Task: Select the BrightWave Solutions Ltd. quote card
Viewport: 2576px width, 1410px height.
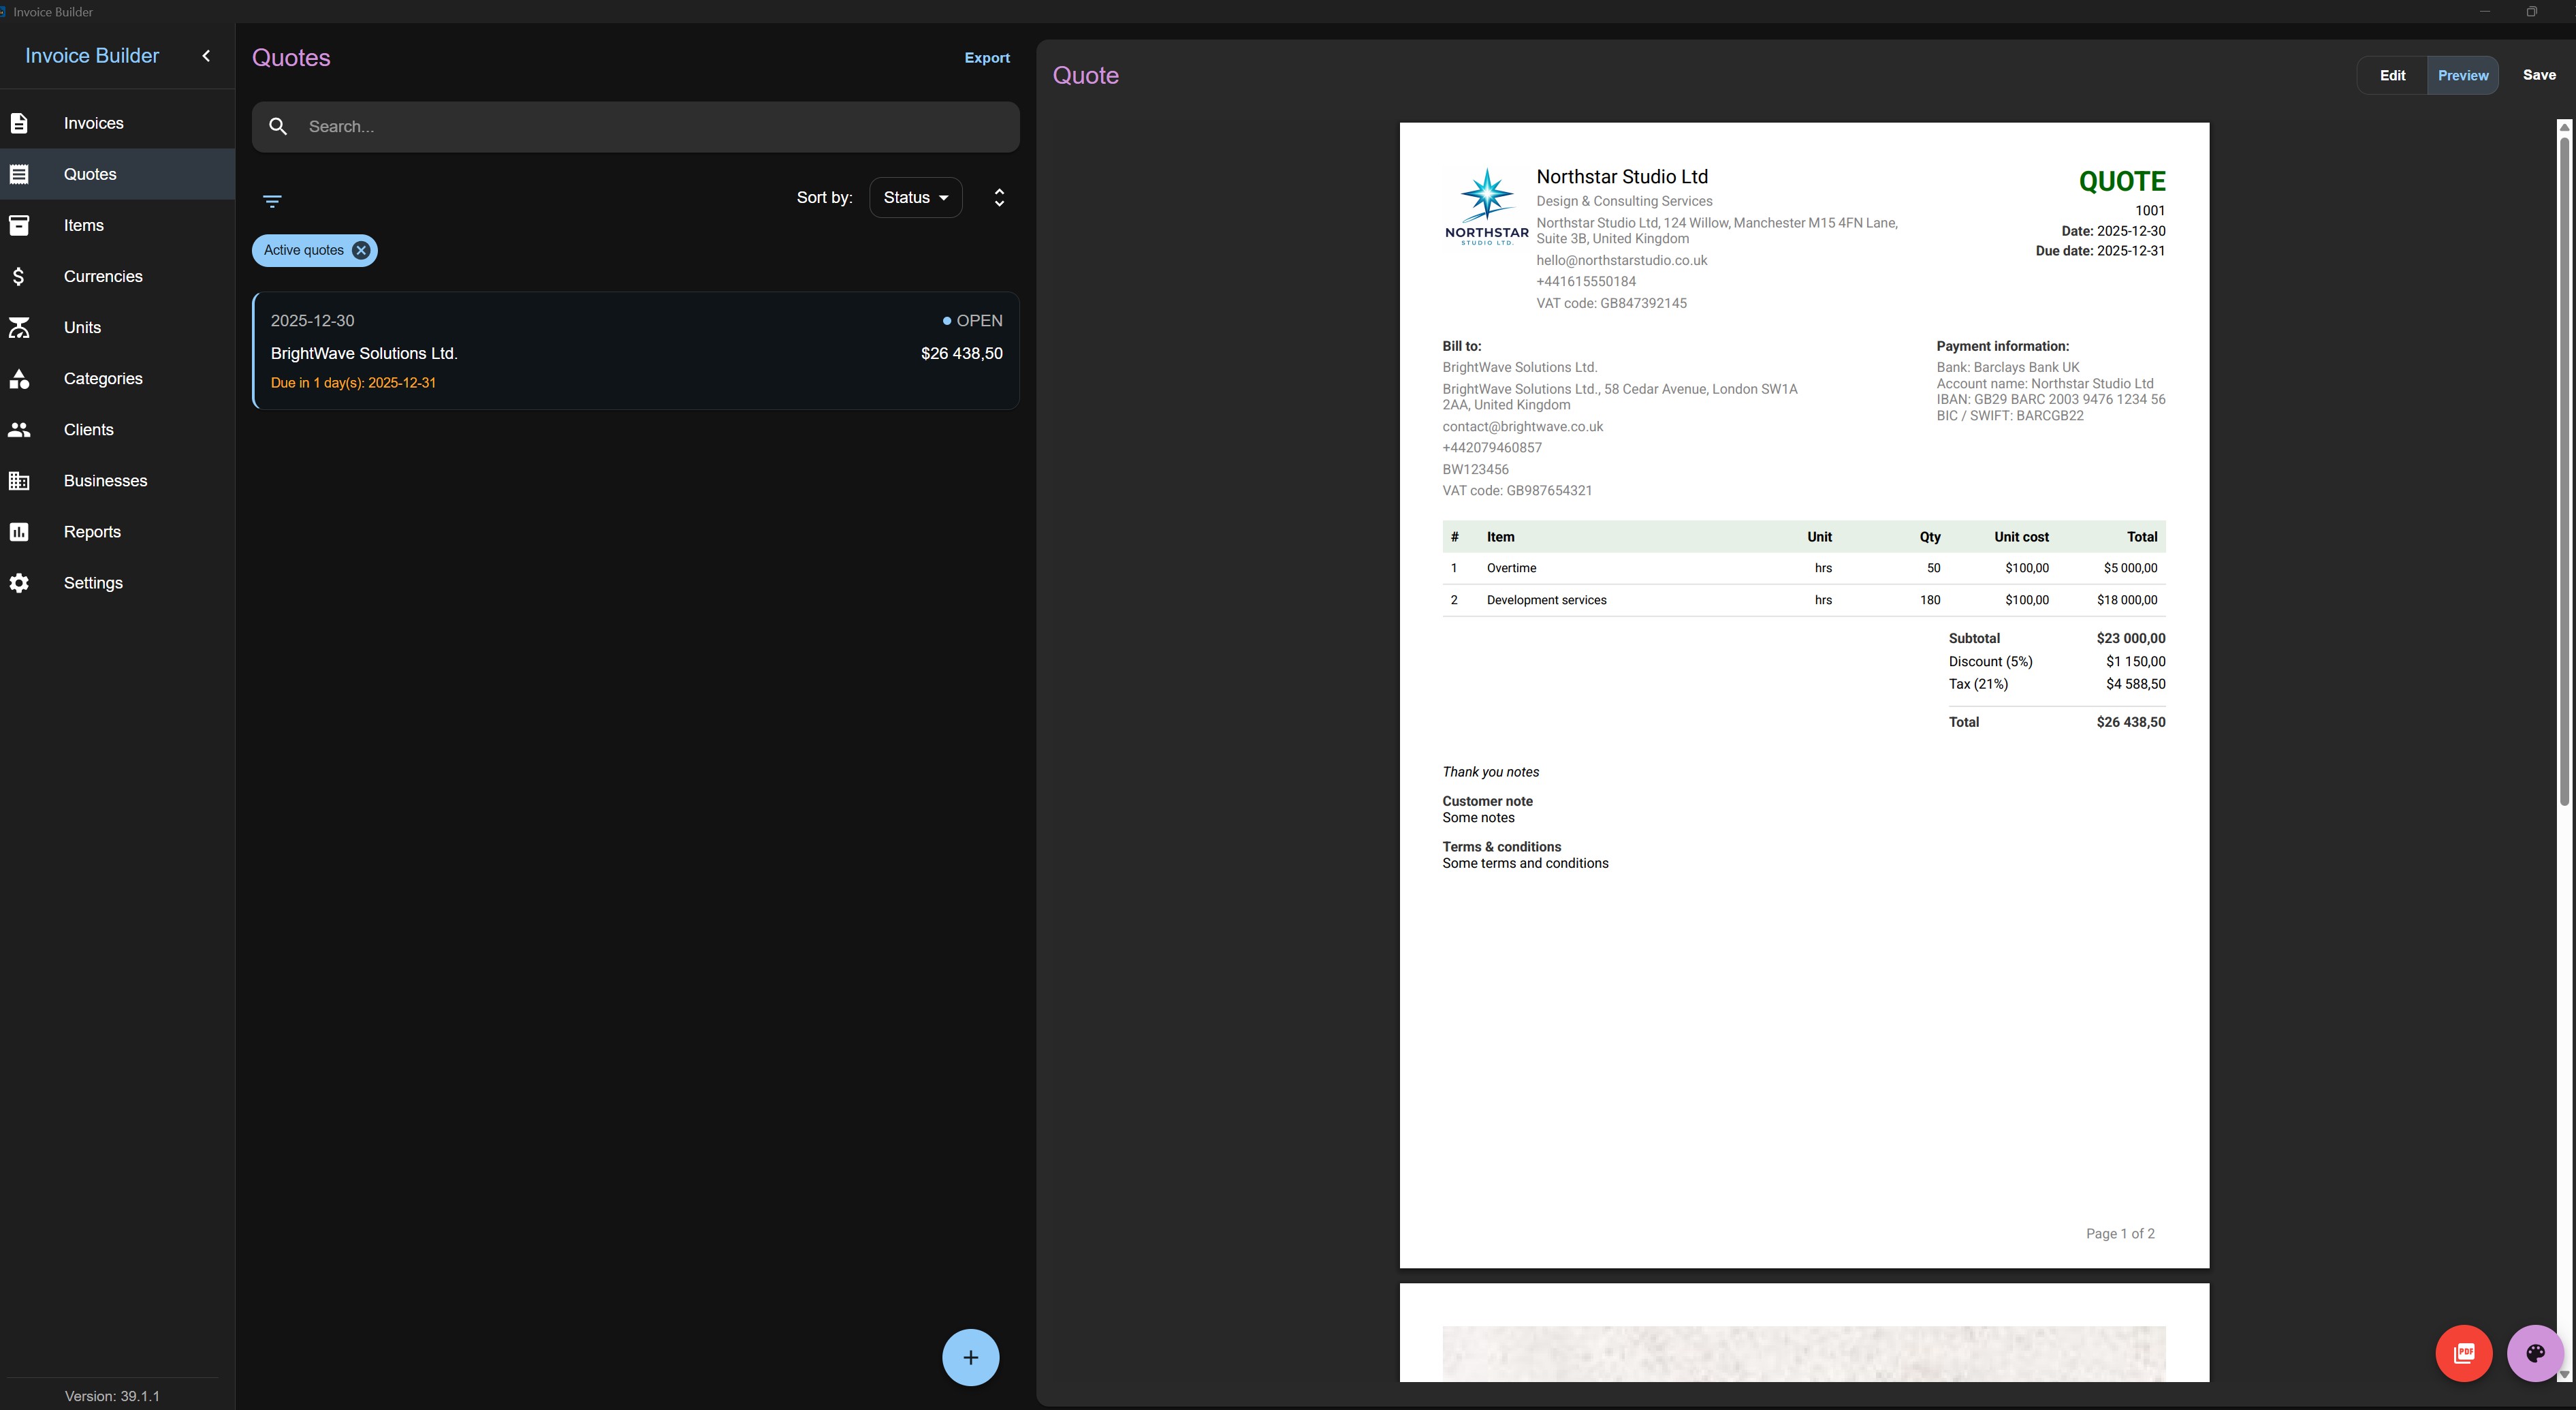Action: click(636, 351)
